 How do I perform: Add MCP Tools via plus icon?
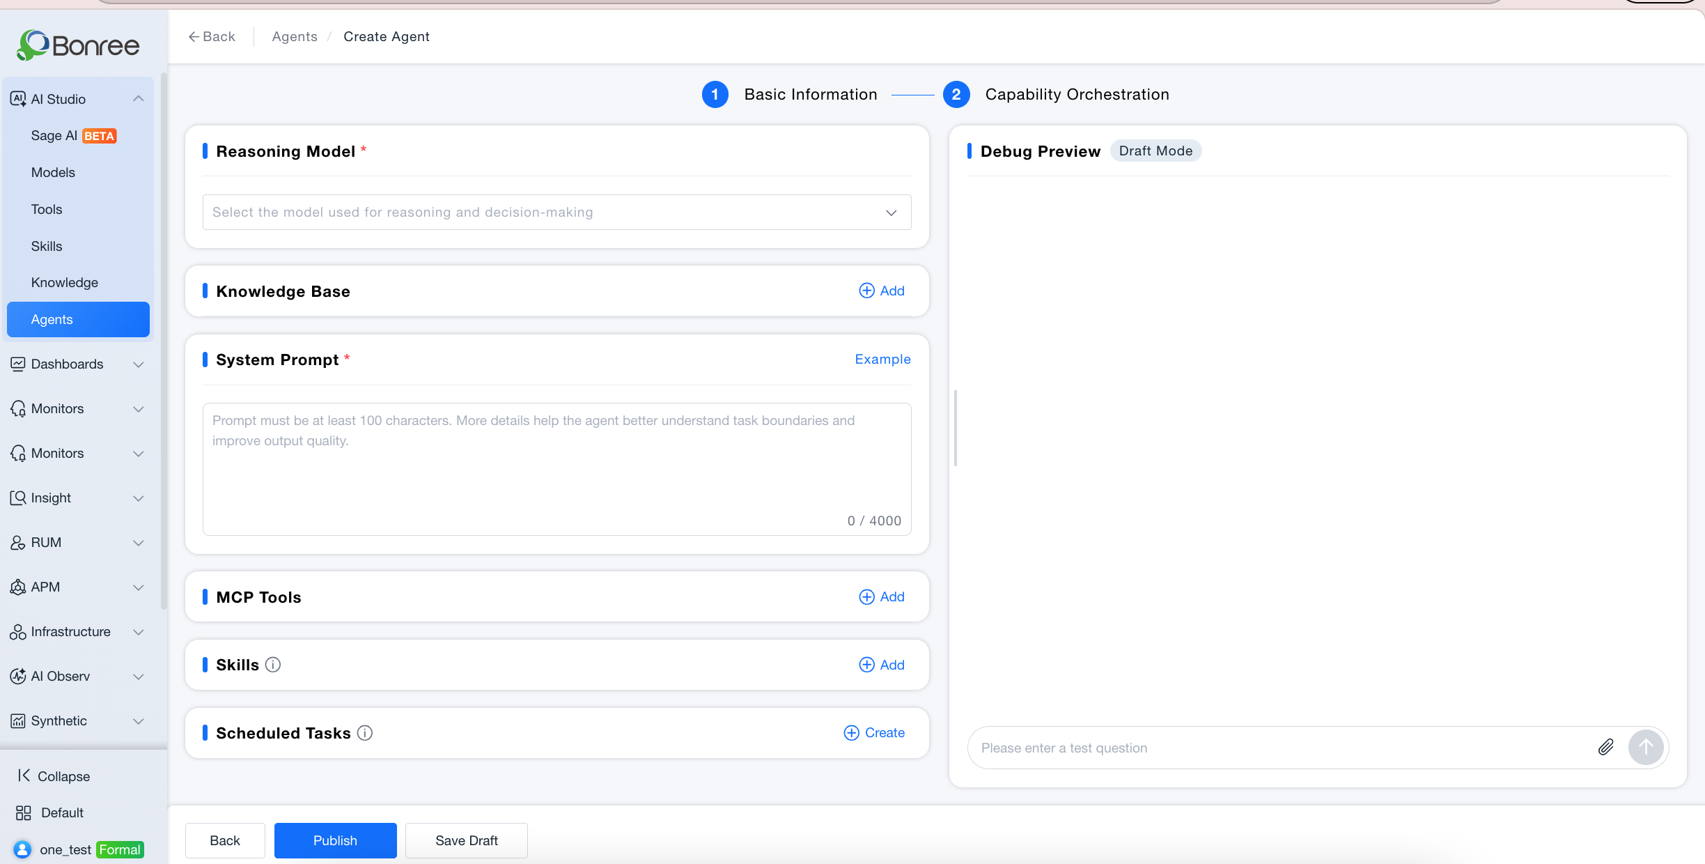pyautogui.click(x=866, y=596)
